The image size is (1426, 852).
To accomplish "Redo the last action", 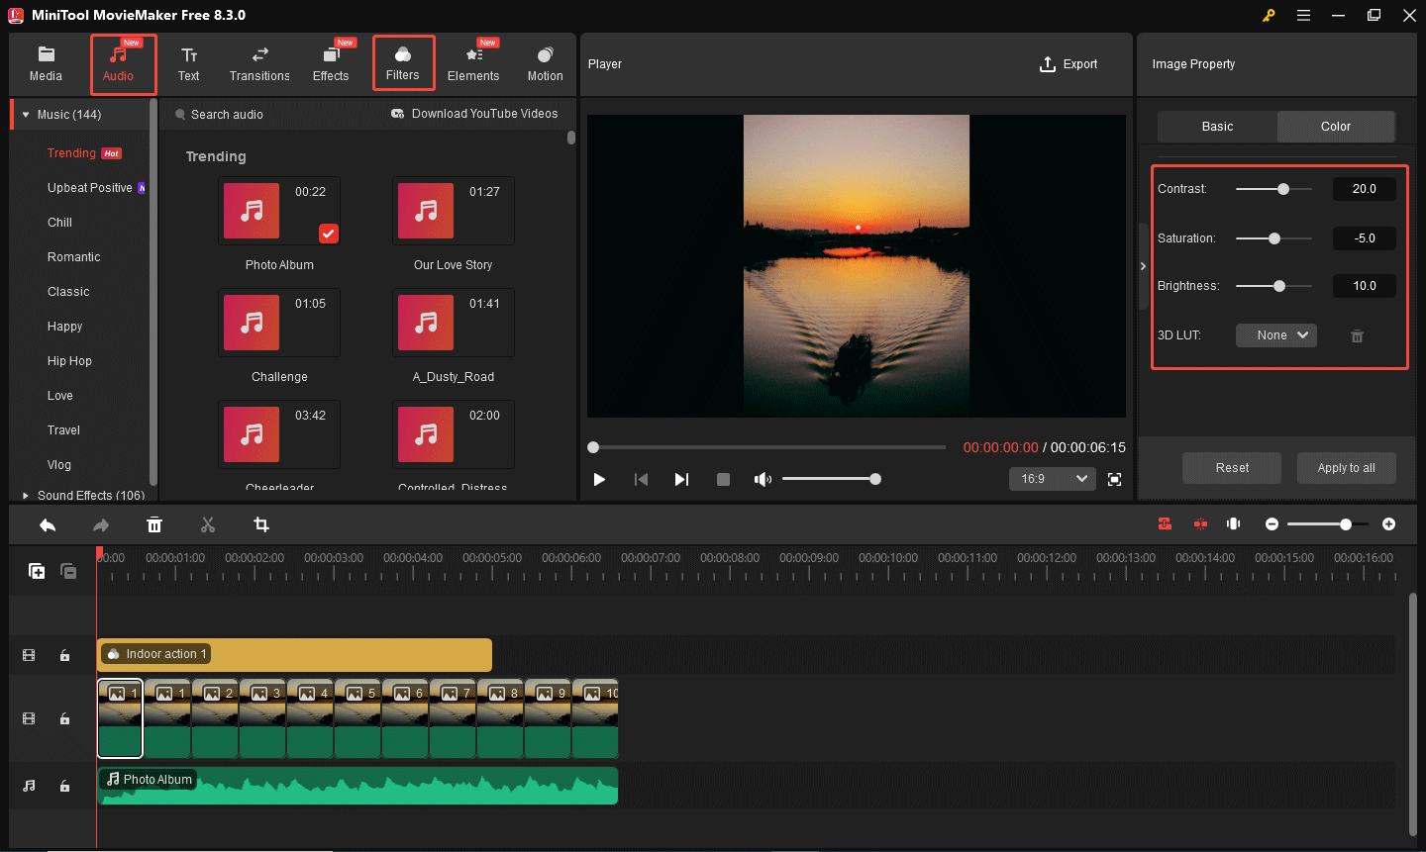I will coord(101,524).
